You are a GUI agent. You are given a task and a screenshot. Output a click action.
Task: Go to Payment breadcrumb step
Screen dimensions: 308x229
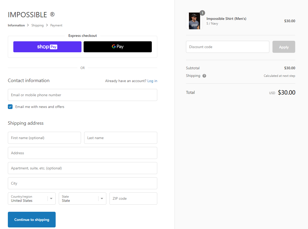[x=56, y=25]
